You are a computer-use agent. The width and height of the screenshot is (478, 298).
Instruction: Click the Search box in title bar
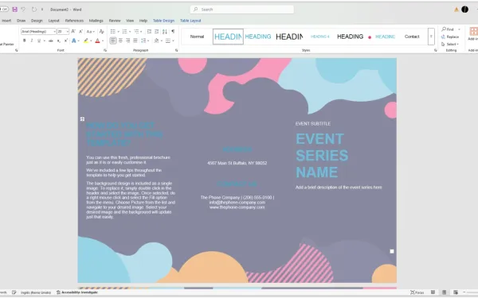242,10
